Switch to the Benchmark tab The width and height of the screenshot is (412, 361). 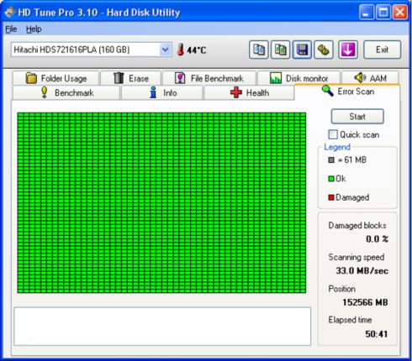(x=66, y=92)
